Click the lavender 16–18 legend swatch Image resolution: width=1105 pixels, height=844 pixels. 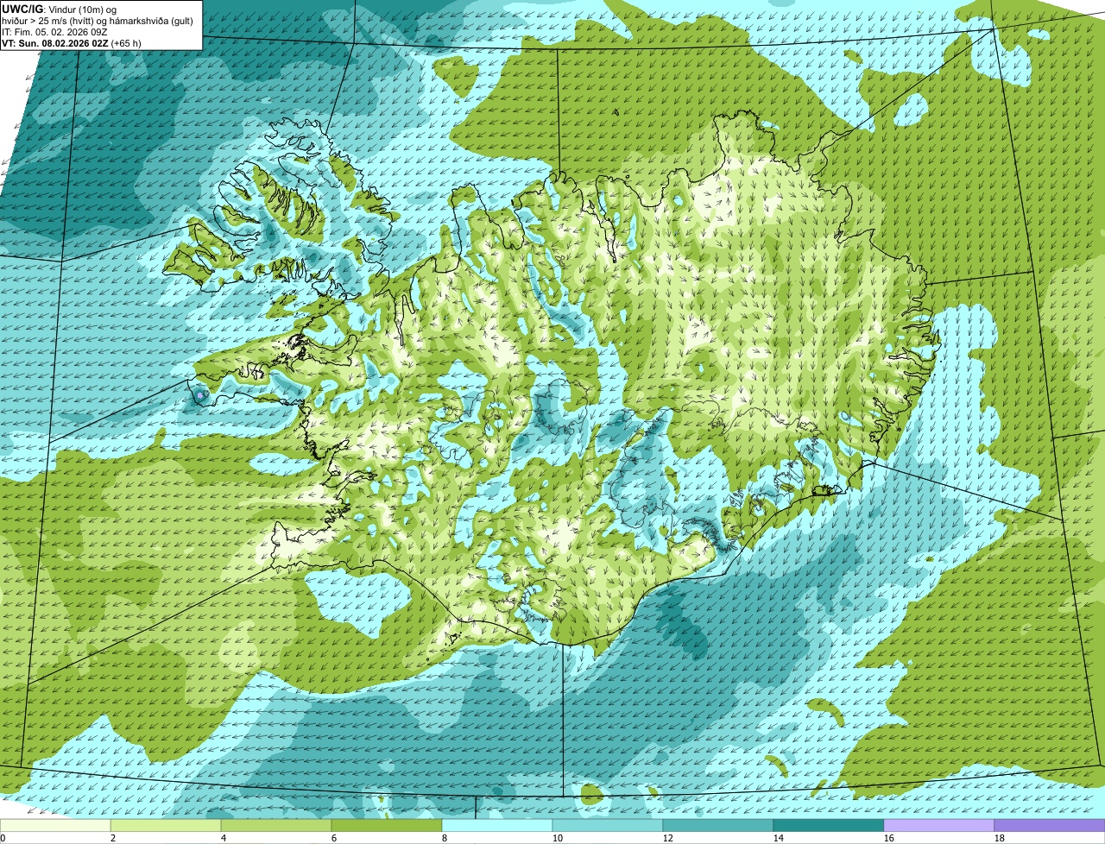click(x=939, y=825)
